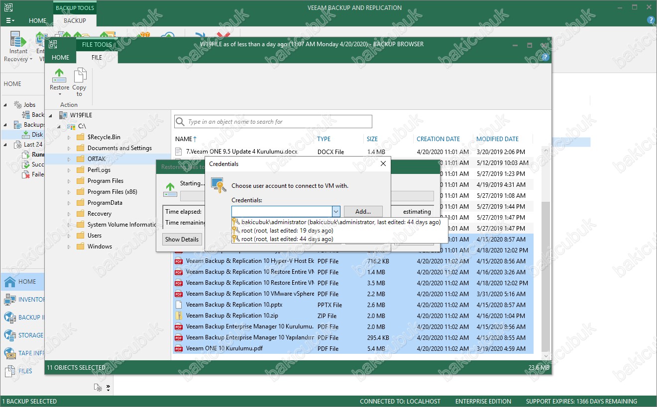Viewport: 657px width, 407px height.
Task: Expand the ORTAK folder node
Action: pos(69,159)
